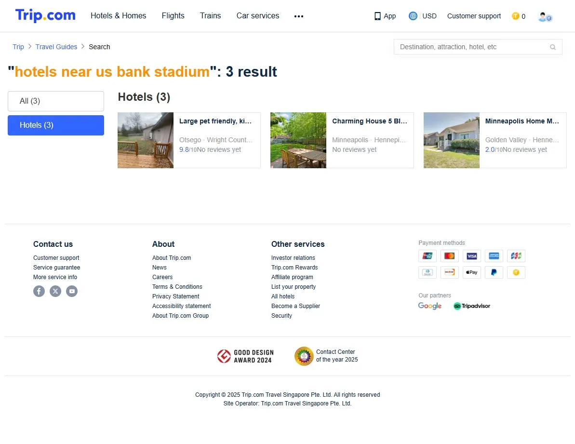Open the Car services menu item

tap(257, 16)
